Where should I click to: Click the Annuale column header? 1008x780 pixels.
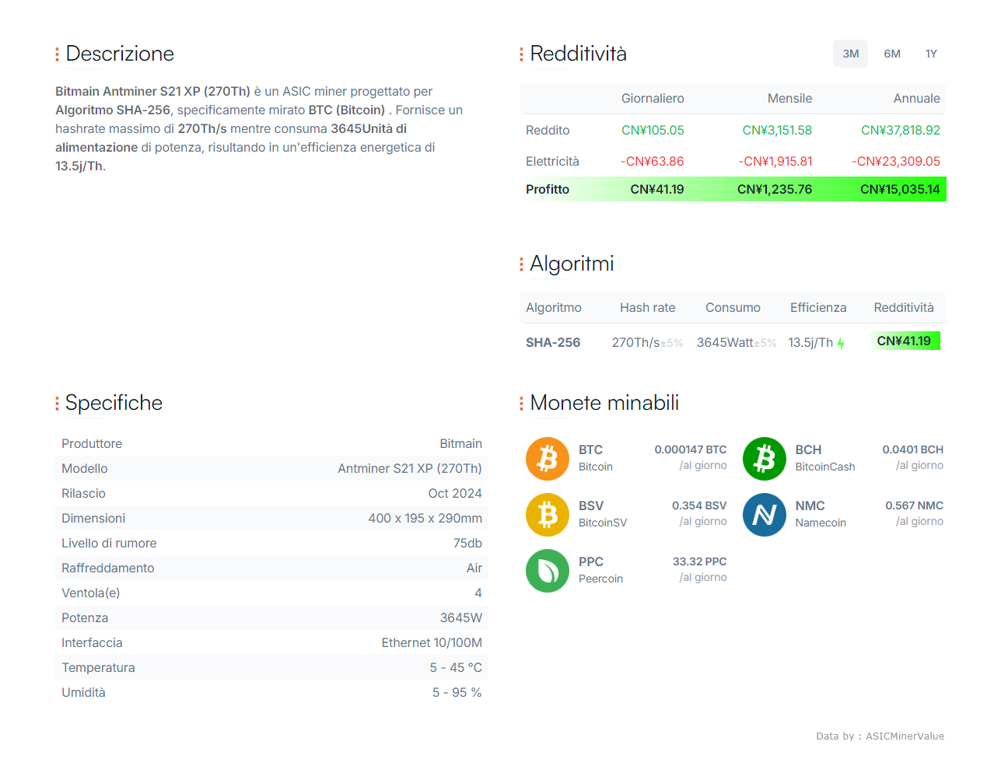coord(916,98)
